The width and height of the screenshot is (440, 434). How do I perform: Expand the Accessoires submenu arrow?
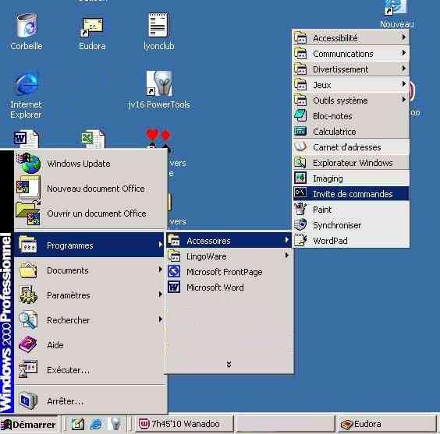click(x=286, y=240)
